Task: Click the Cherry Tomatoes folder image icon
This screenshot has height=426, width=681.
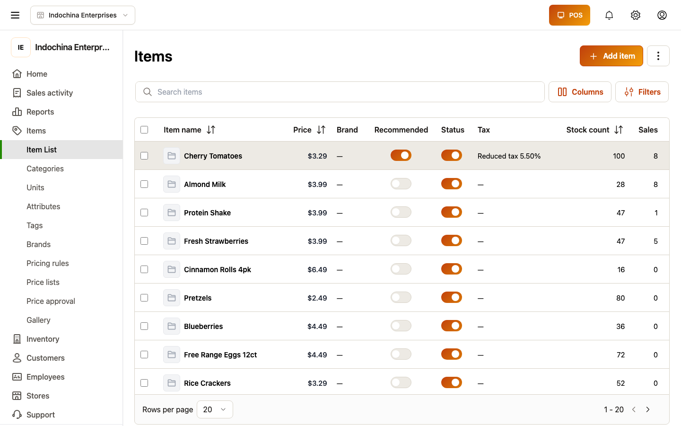Action: [172, 156]
